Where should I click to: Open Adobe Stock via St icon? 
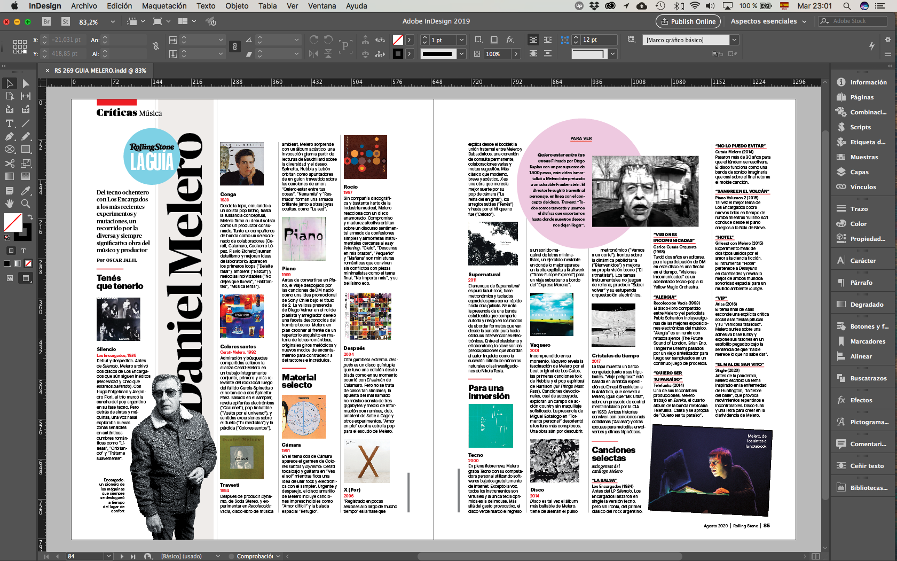tap(66, 21)
